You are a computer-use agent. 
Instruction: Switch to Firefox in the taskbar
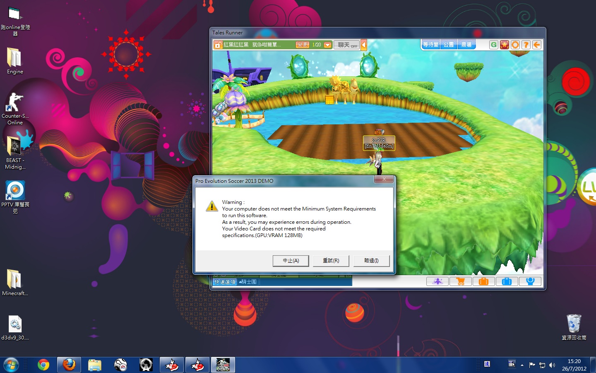69,365
